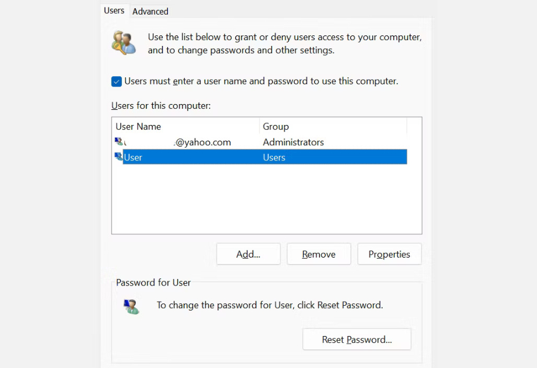Click the Group column header
This screenshot has width=537, height=368.
[275, 126]
